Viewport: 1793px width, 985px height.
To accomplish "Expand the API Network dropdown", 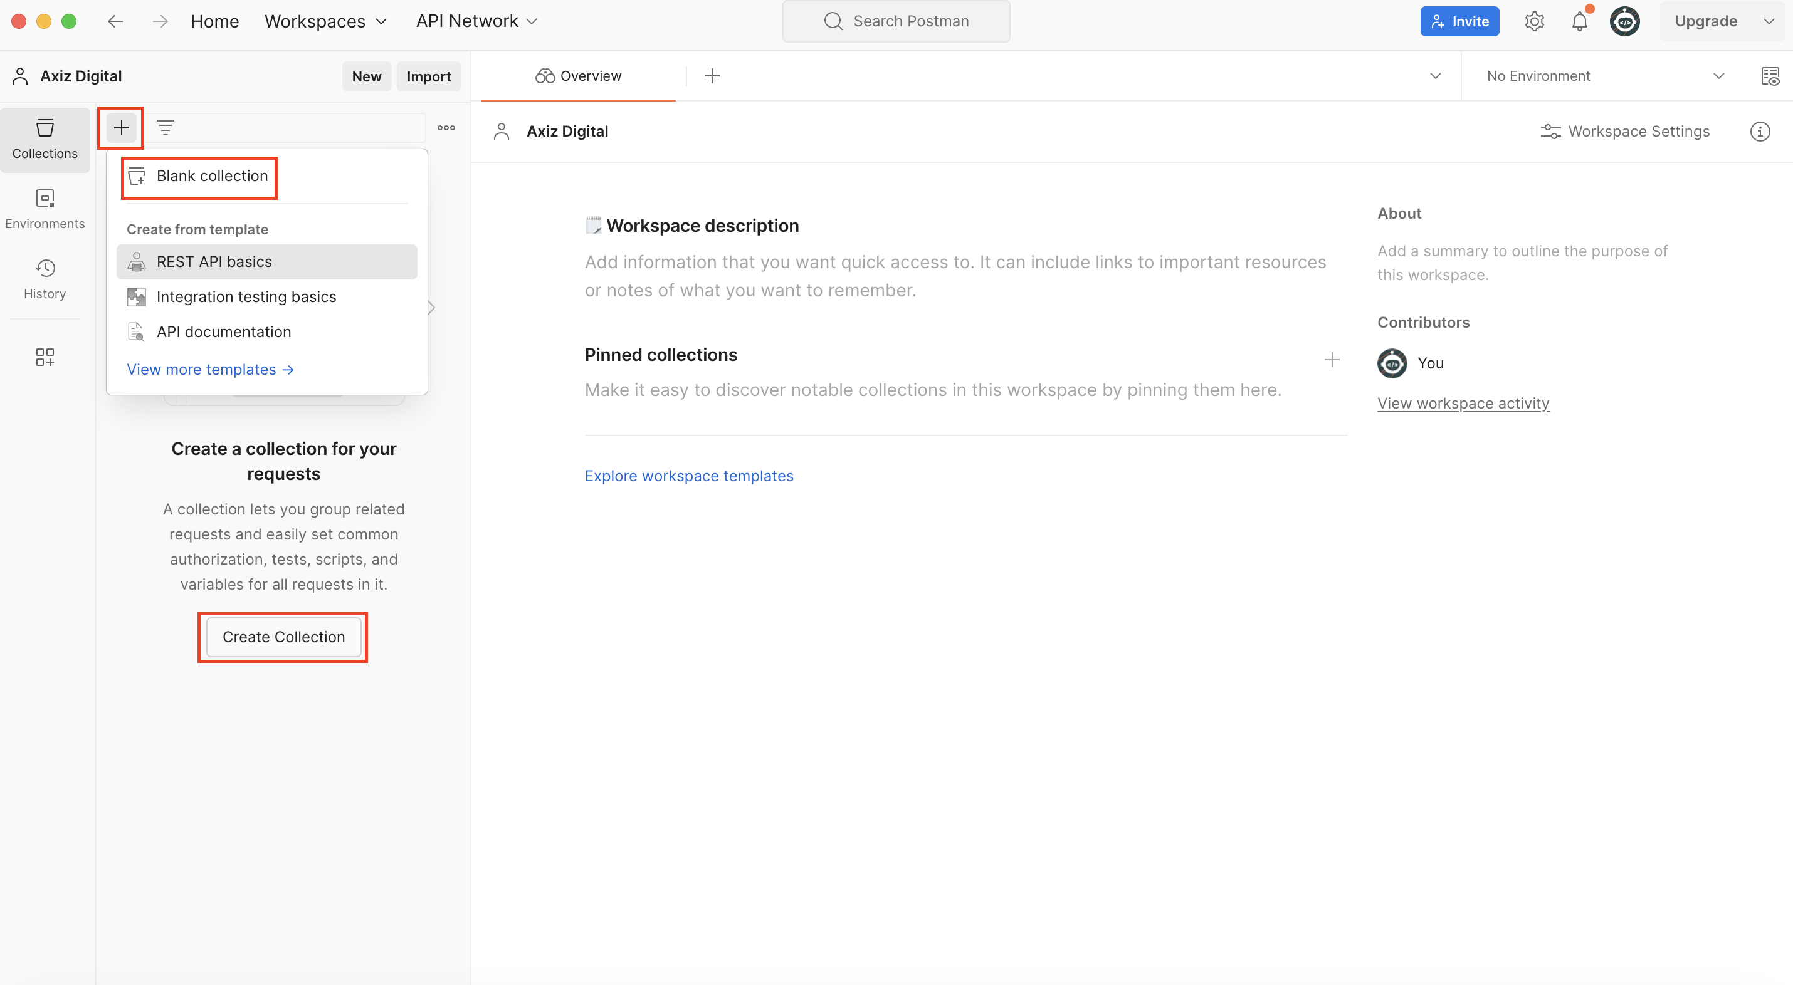I will (x=477, y=21).
